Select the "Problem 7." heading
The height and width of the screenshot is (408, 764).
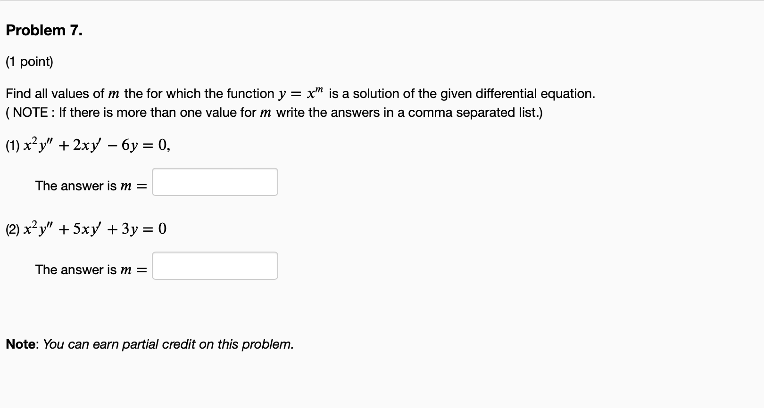pyautogui.click(x=44, y=30)
